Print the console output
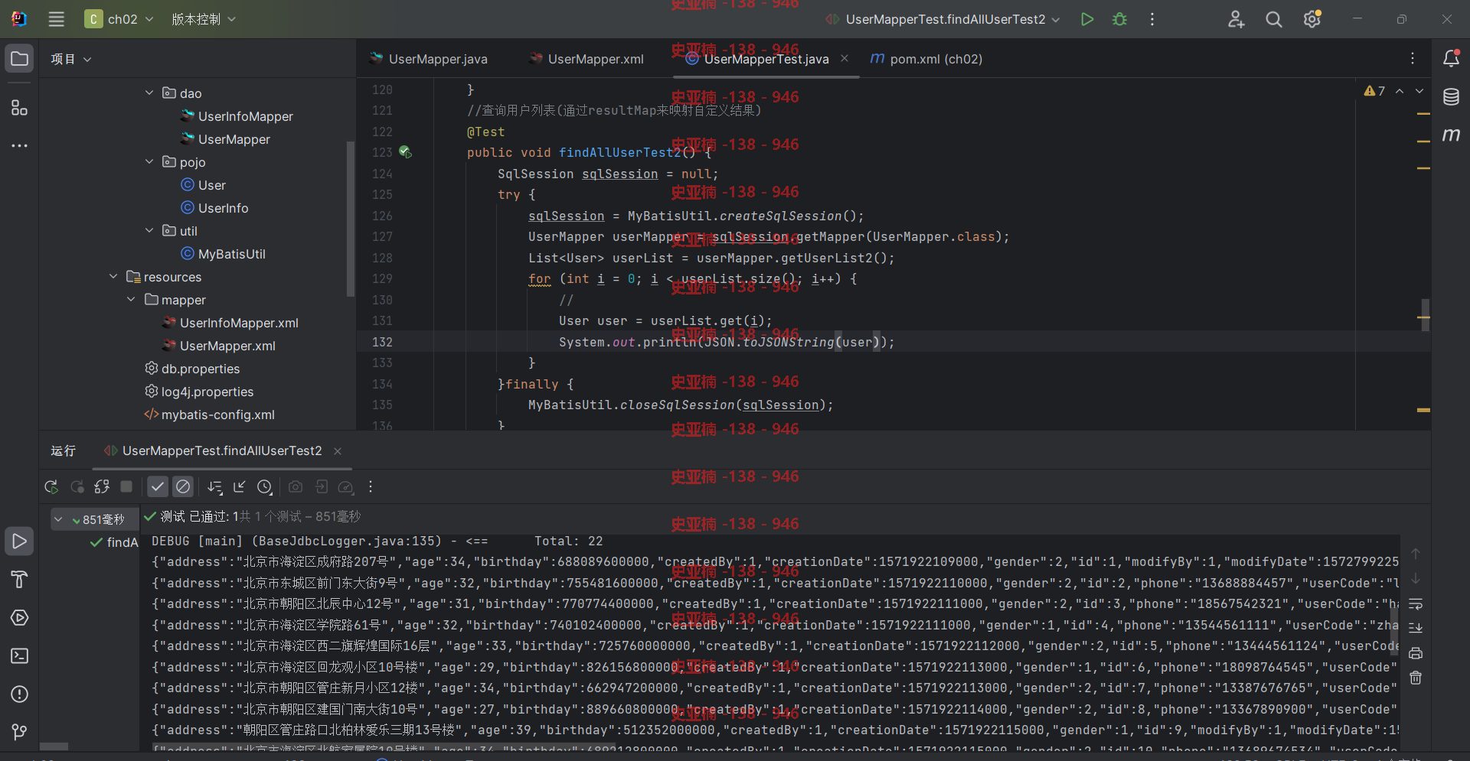 tap(1416, 653)
